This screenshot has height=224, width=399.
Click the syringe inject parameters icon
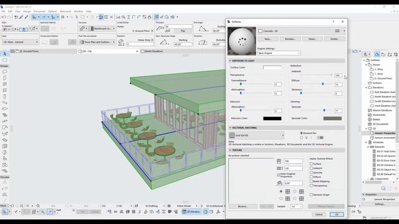26,17
